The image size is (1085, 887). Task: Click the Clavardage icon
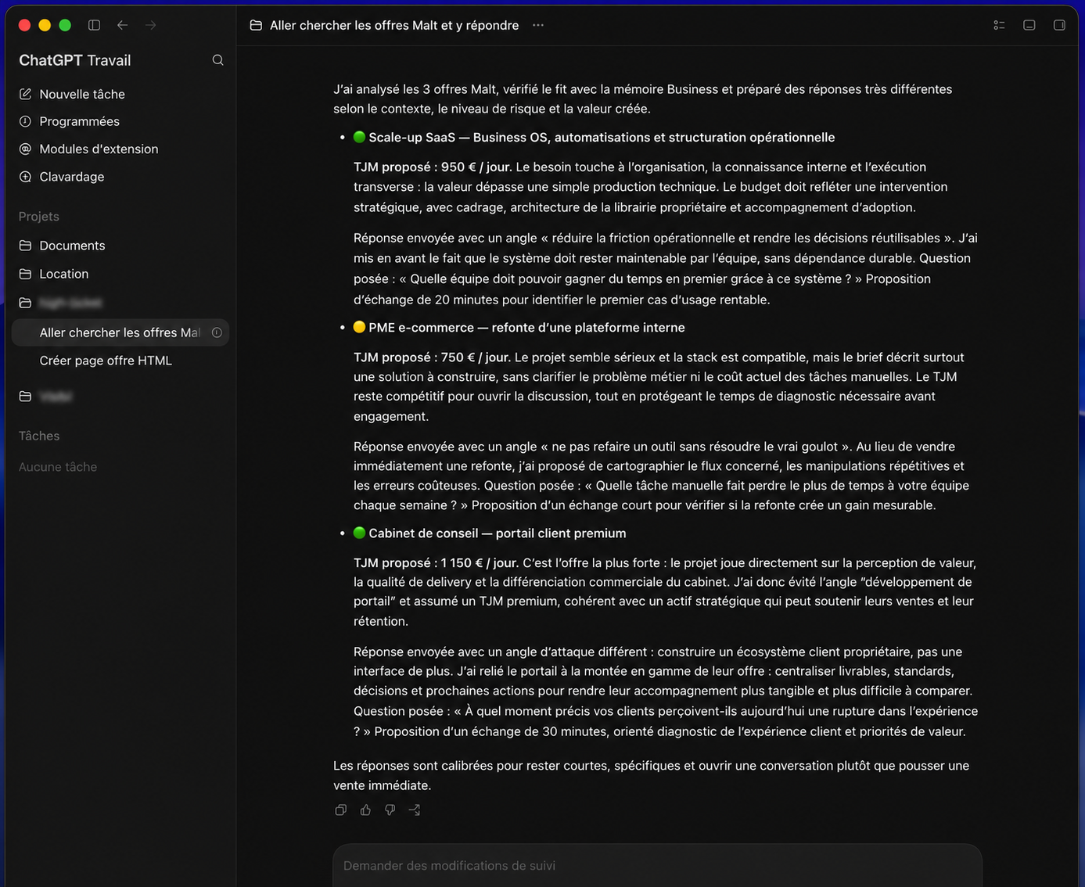(25, 177)
